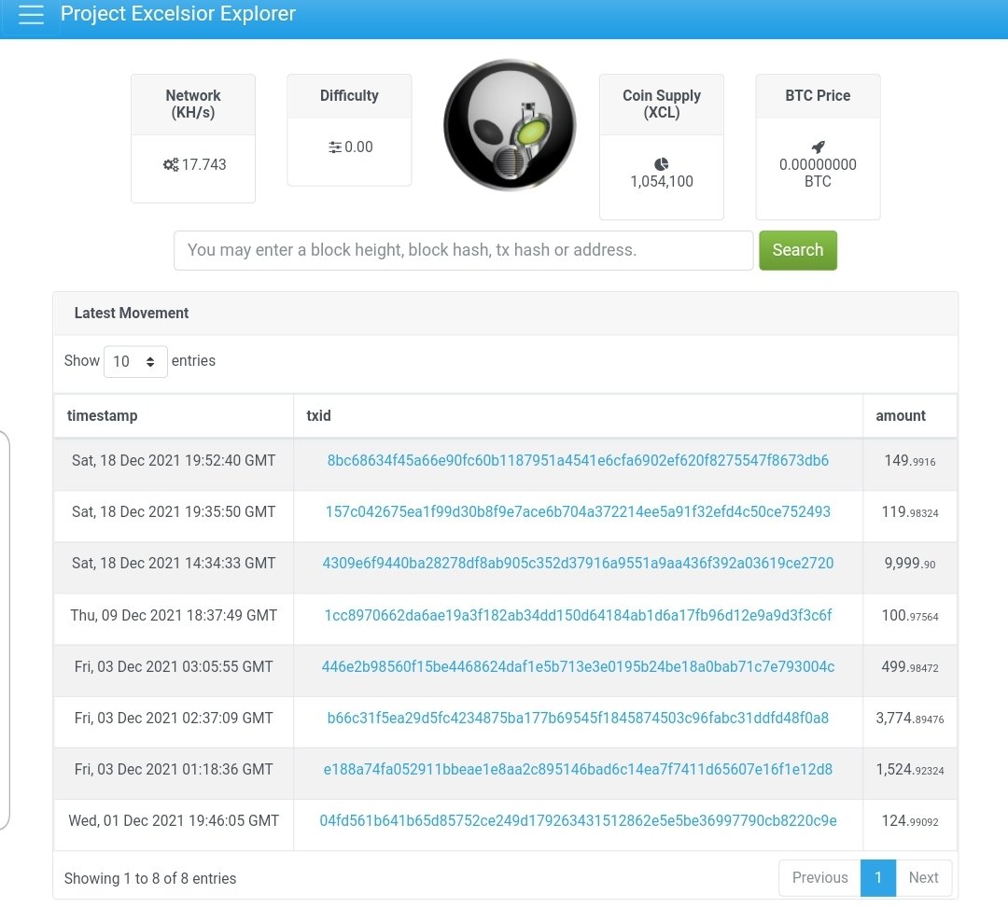Click timestamp Sat, 18 Dec 2021 19:35:50 GMT
The height and width of the screenshot is (908, 1008).
coord(174,512)
